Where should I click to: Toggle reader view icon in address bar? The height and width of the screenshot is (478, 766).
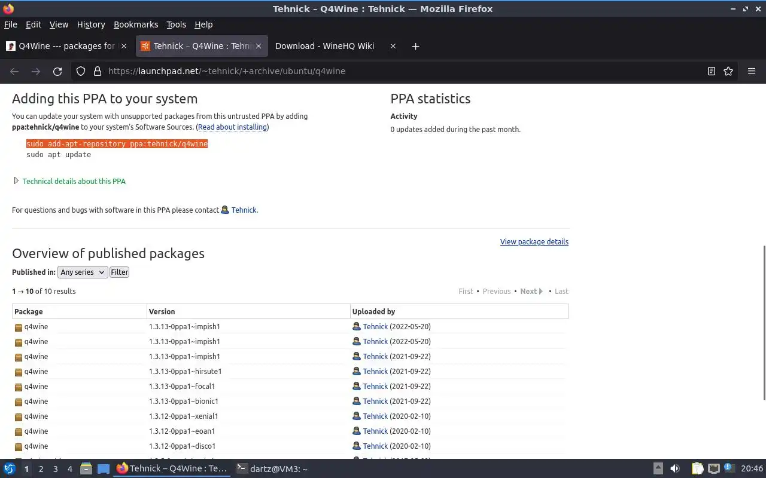click(x=712, y=71)
